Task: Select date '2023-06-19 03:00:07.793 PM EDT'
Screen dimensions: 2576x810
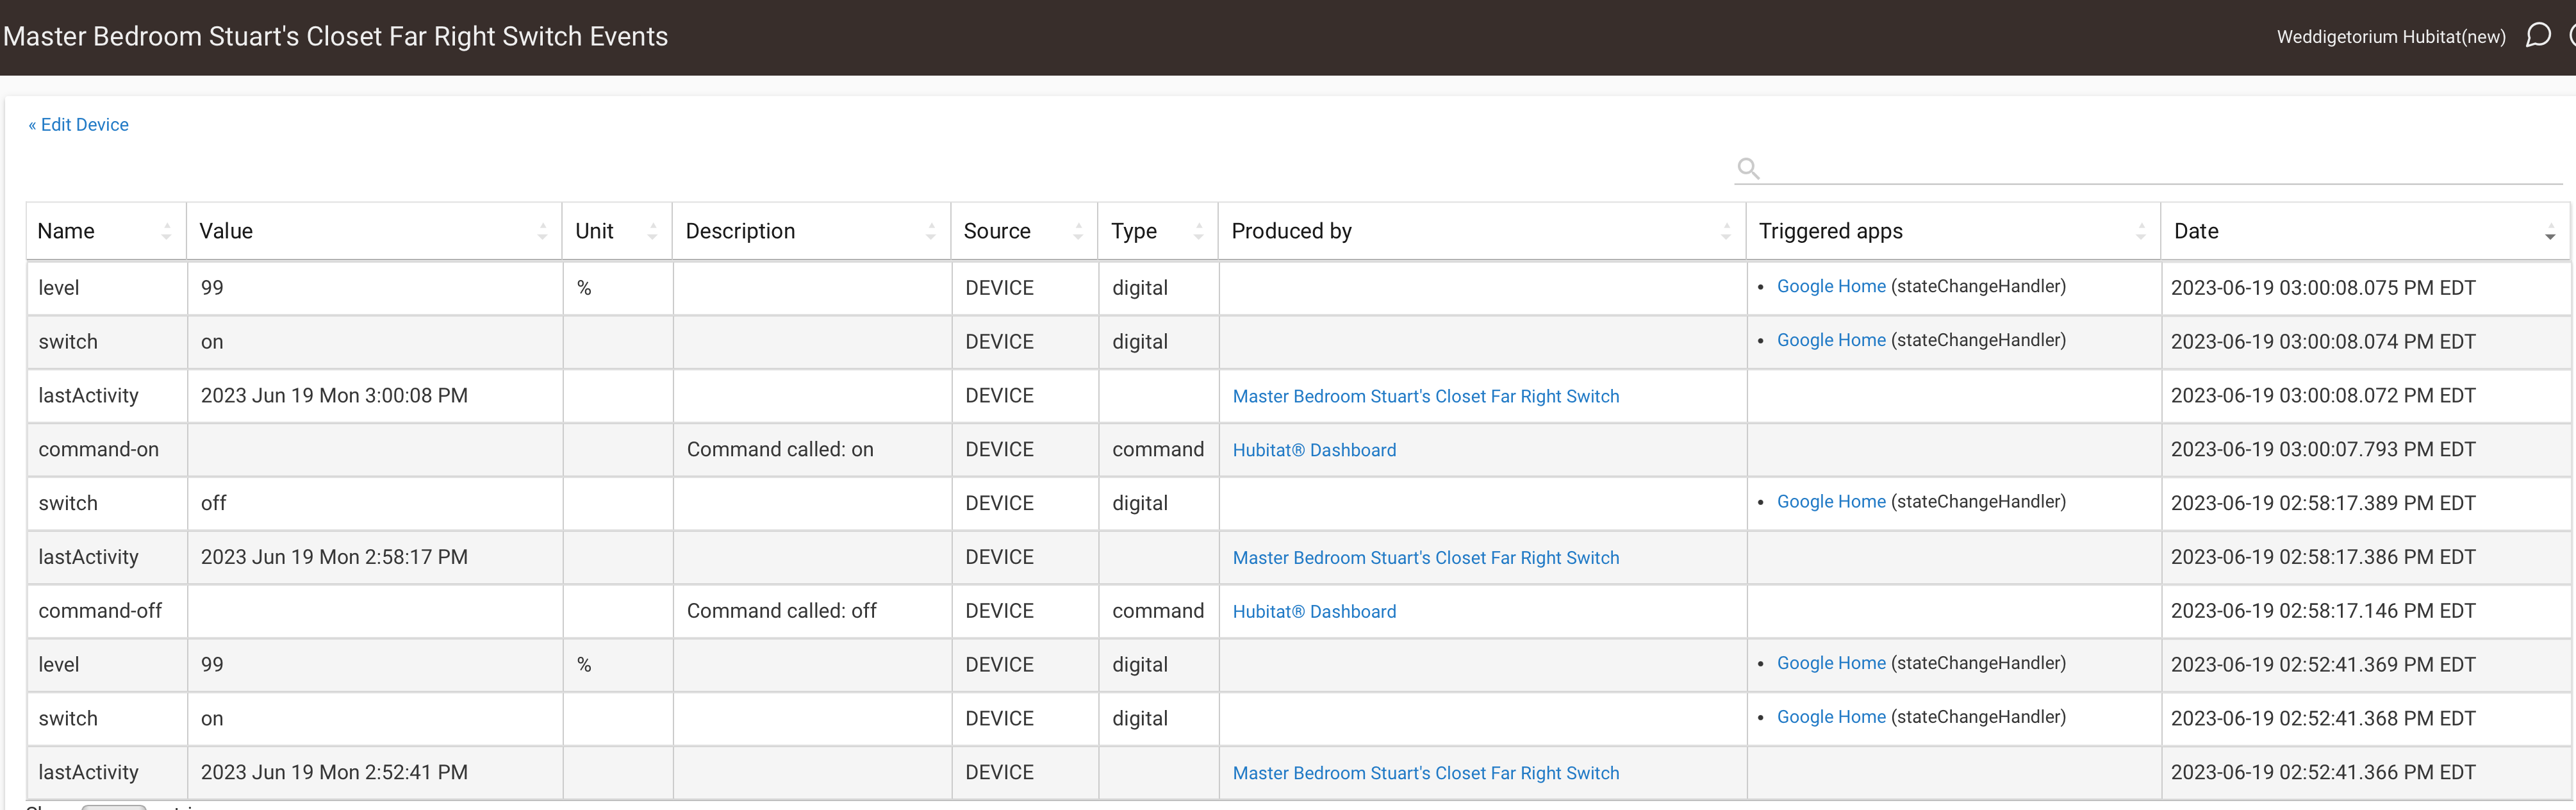Action: pos(2323,450)
